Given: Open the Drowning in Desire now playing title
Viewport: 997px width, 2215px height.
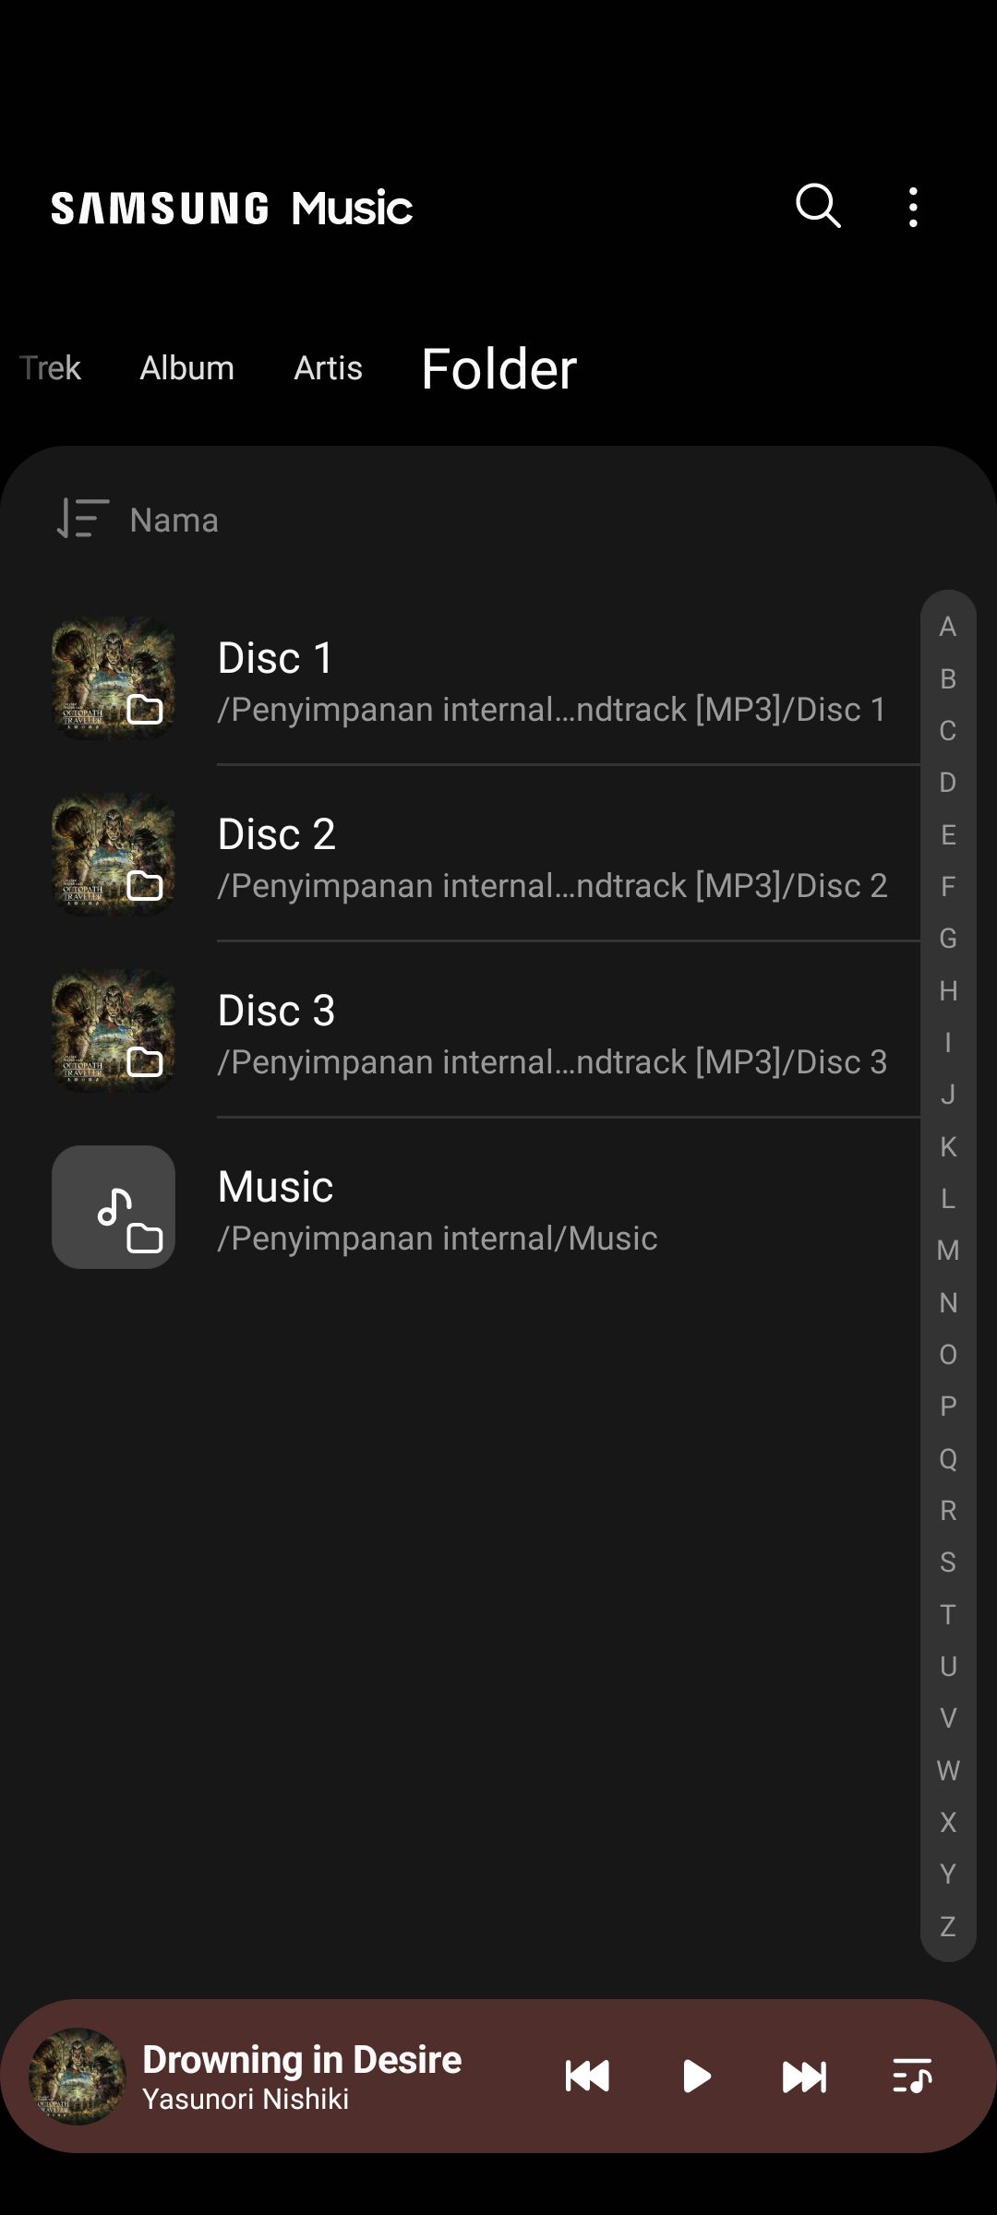Looking at the screenshot, I should [302, 2060].
